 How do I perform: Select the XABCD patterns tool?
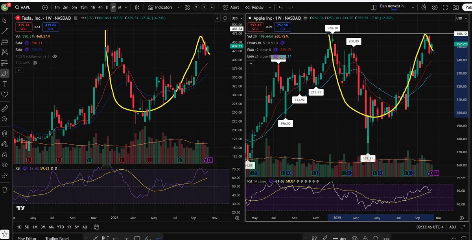[5, 52]
